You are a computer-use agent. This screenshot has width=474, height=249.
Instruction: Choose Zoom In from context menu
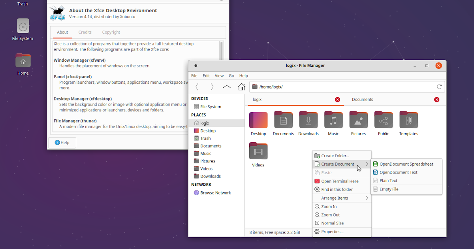click(x=342, y=207)
